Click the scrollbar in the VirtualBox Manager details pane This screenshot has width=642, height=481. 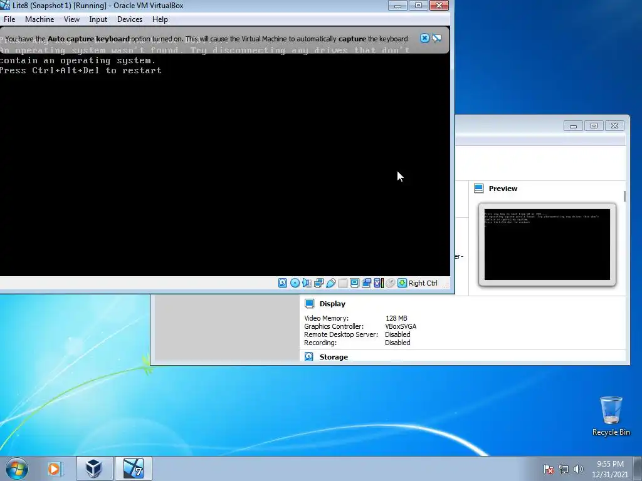point(624,196)
